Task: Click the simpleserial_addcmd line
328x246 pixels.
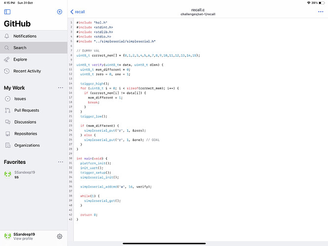Action: click(x=116, y=186)
